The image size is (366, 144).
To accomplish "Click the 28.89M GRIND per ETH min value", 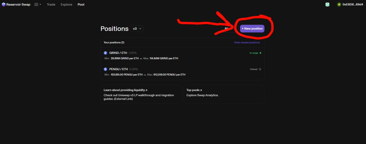I will 124,58.
